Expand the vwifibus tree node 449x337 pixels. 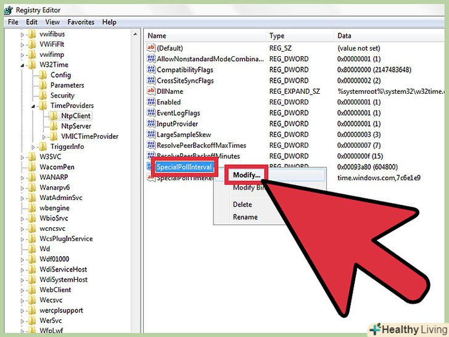pyautogui.click(x=22, y=35)
